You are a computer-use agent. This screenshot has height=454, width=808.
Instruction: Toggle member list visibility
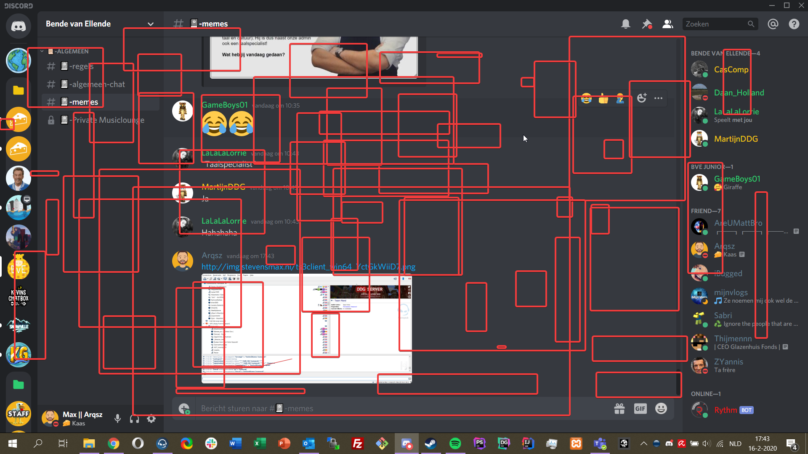[x=667, y=24]
